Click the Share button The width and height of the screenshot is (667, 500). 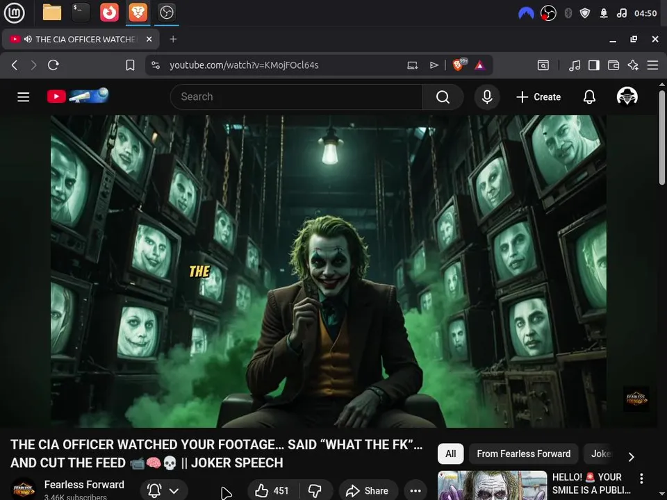point(368,490)
